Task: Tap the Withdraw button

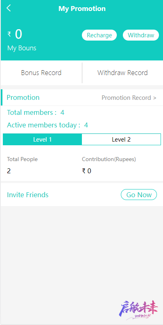Action: 141,35
